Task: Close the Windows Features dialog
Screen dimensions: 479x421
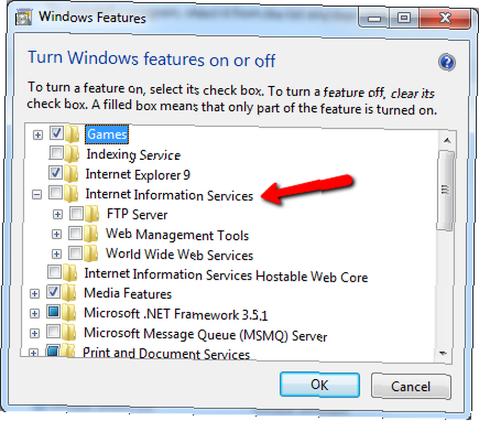Action: 445,18
